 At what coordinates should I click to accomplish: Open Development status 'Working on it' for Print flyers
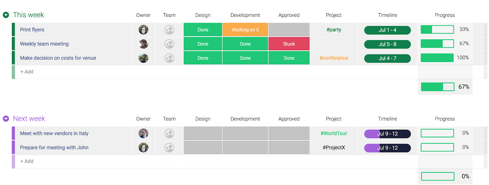[x=245, y=30]
